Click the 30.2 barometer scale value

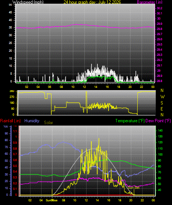coord(159,8)
